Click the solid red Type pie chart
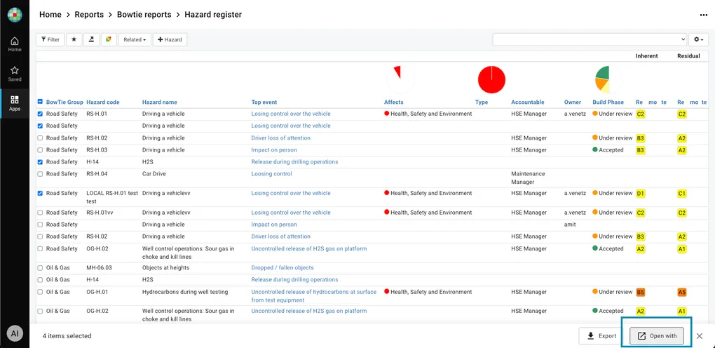 pyautogui.click(x=491, y=80)
